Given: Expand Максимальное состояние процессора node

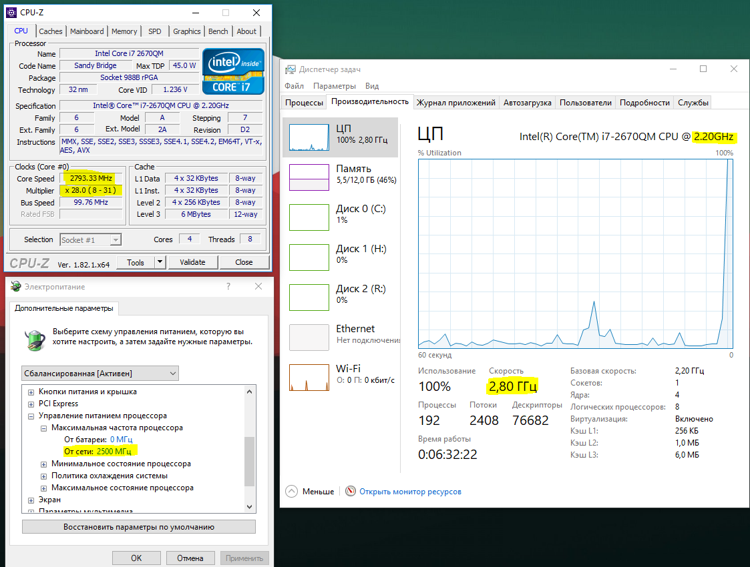Looking at the screenshot, I should (x=43, y=488).
